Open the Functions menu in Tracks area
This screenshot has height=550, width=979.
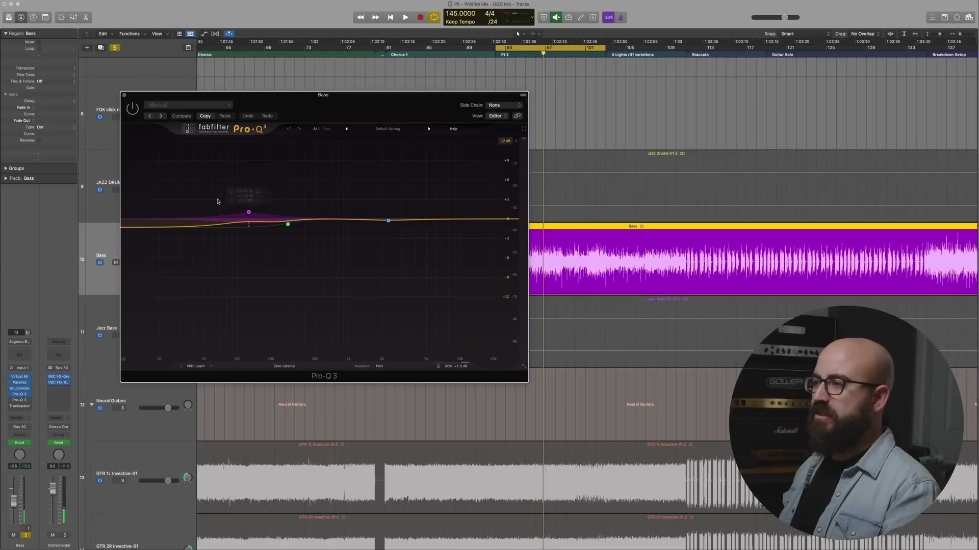pos(132,34)
